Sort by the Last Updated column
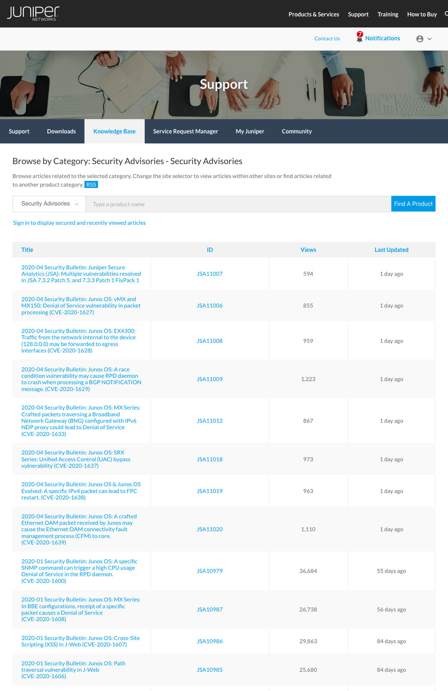The image size is (448, 691). 391,250
